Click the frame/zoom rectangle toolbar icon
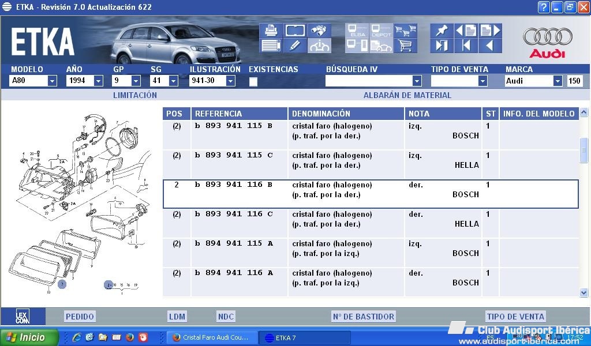 coord(295,31)
